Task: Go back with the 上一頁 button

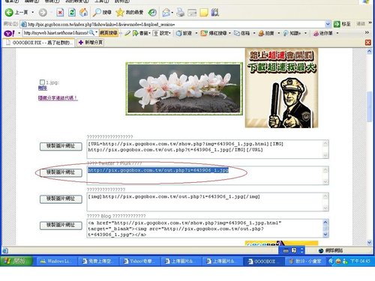Action: point(16,12)
